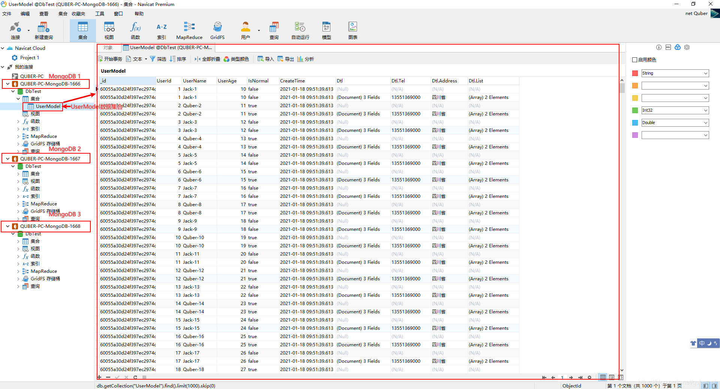The image size is (720, 389).
Task: Go to the next page of results
Action: point(571,377)
